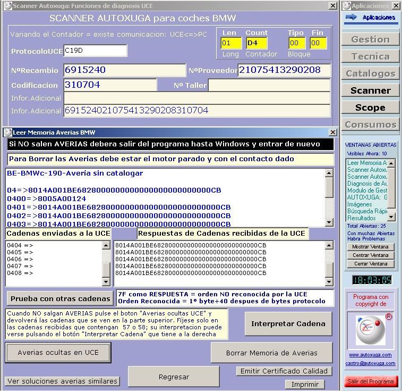Select the '0402=>' result line

(x=119, y=215)
